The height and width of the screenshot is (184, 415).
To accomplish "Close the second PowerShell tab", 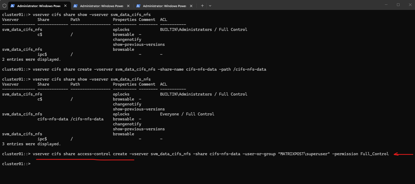I will click(x=128, y=6).
